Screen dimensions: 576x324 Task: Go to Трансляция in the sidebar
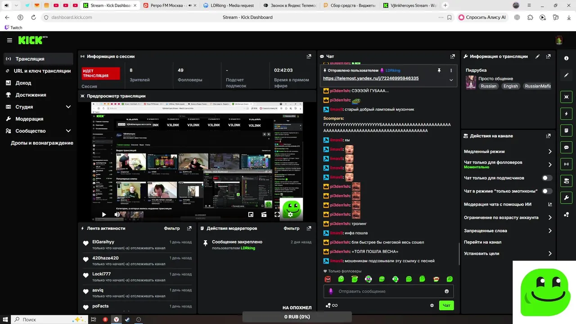pyautogui.click(x=39, y=59)
